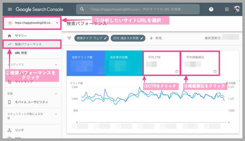
Task: Click the search magnifier icon
Action: point(82,9)
